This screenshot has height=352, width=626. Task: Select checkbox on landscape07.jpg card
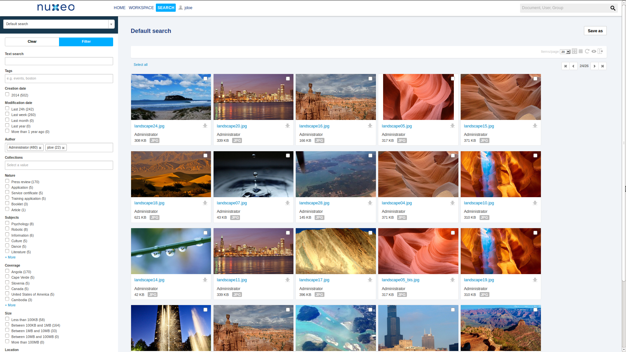point(288,156)
